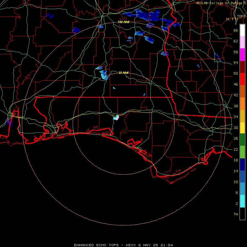Image resolution: width=247 pixels, height=247 pixels.
Task: Click the navy swatch between 14 and 18
Action: point(242,164)
